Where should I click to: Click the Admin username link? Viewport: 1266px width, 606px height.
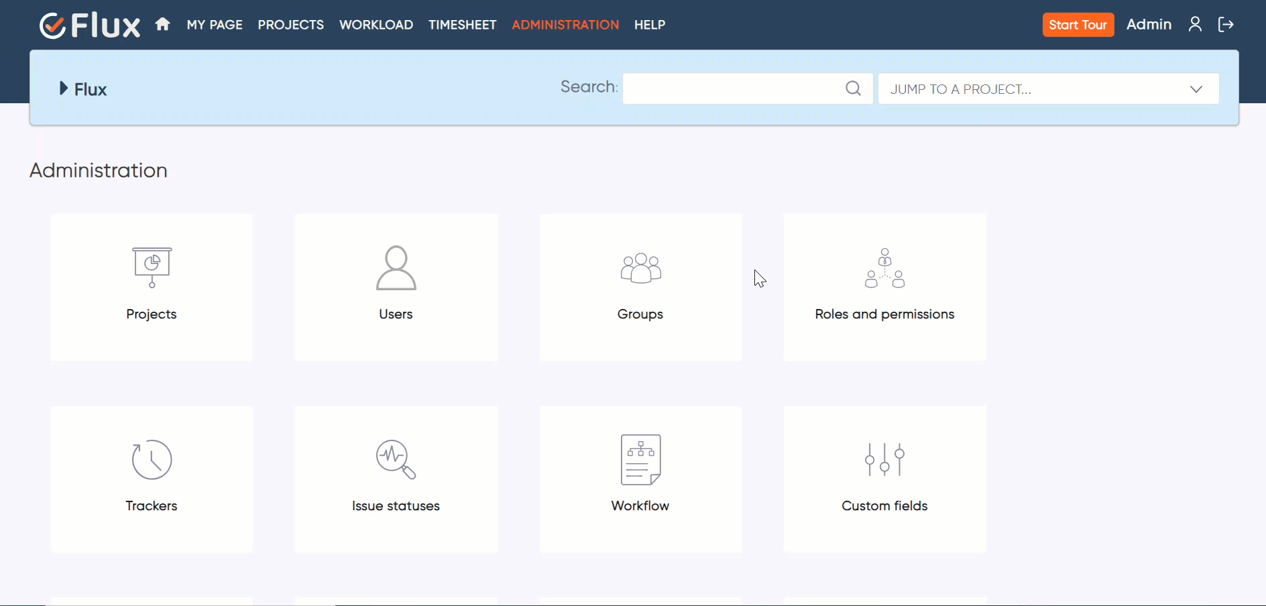click(x=1149, y=25)
